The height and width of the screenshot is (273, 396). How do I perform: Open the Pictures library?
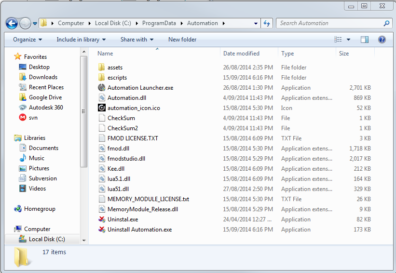coord(39,168)
